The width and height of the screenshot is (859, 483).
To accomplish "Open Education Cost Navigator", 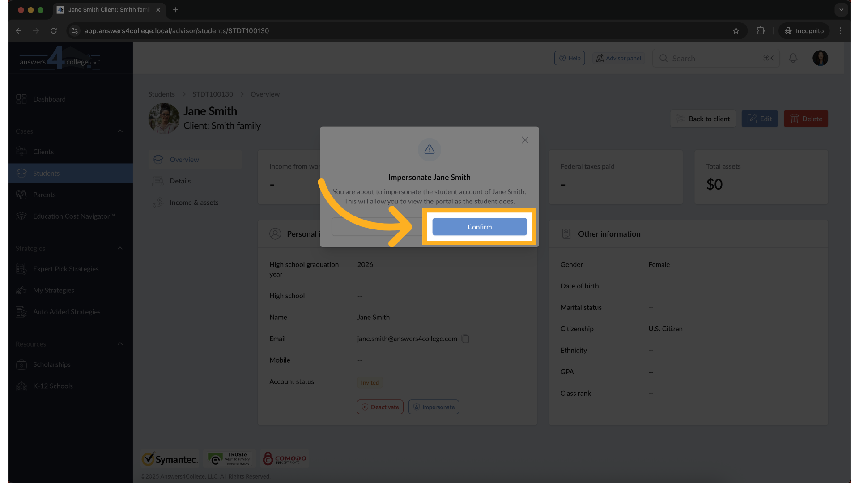I will 73,216.
